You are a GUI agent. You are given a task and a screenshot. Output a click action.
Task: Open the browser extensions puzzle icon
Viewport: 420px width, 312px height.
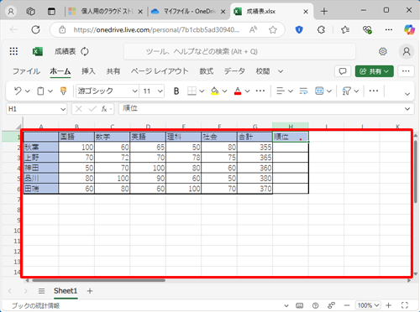(321, 29)
